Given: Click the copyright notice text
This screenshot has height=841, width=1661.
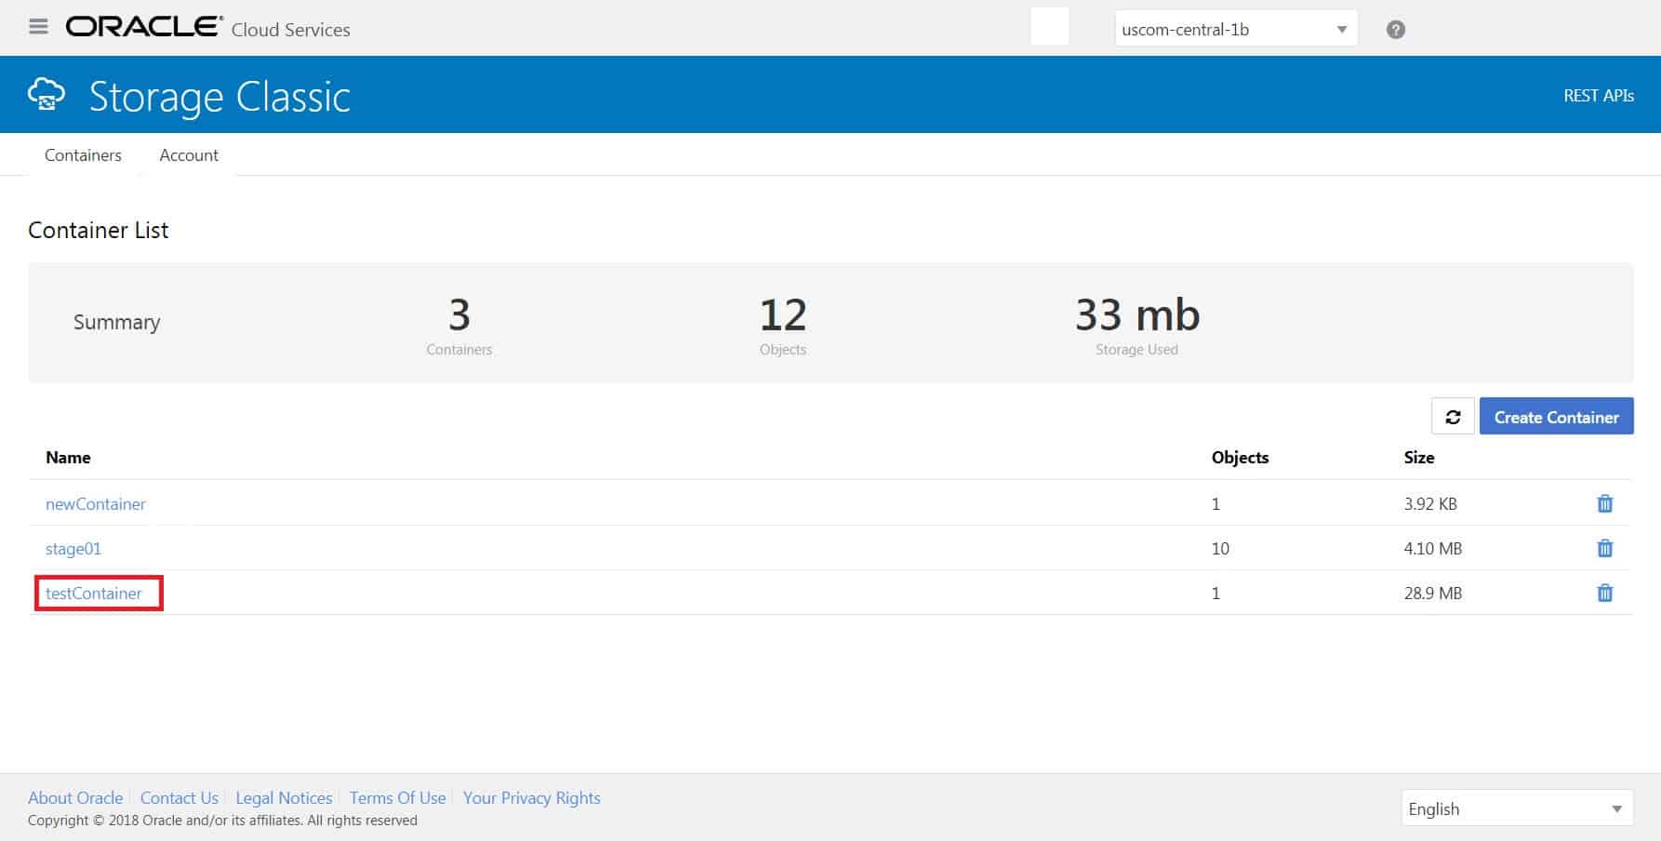Looking at the screenshot, I should (x=222, y=821).
